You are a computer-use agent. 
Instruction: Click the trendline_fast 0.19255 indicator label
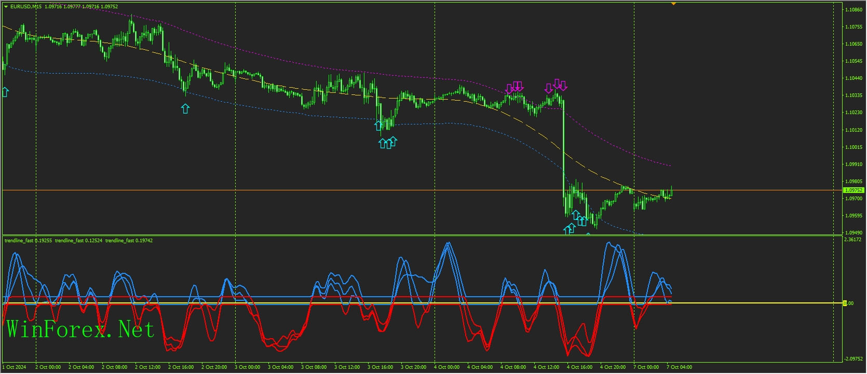(28, 241)
